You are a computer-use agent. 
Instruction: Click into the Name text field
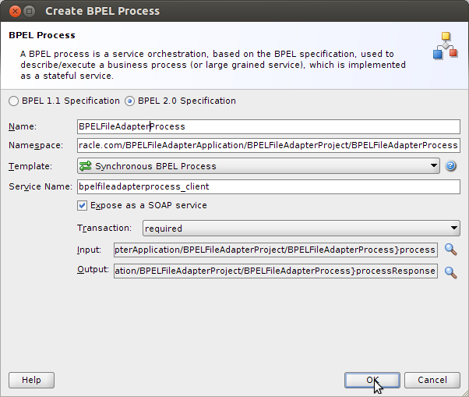click(x=269, y=126)
